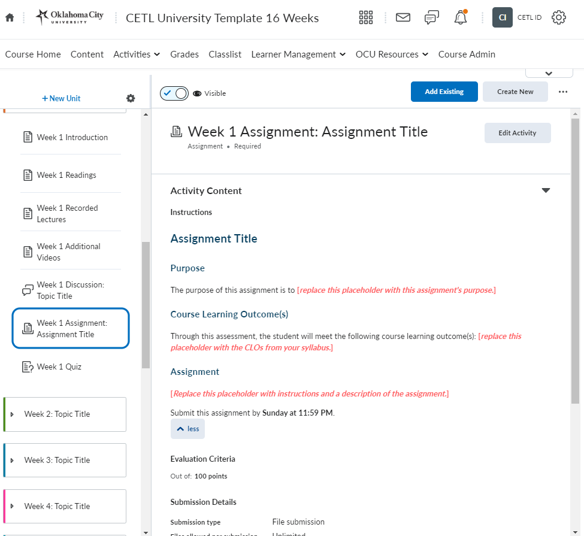
Task: Click the home icon in header
Action: pyautogui.click(x=9, y=18)
